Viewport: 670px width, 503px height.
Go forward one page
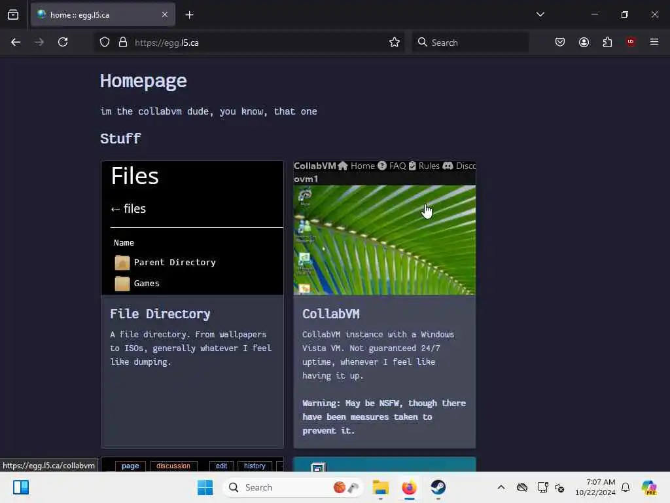tap(39, 42)
